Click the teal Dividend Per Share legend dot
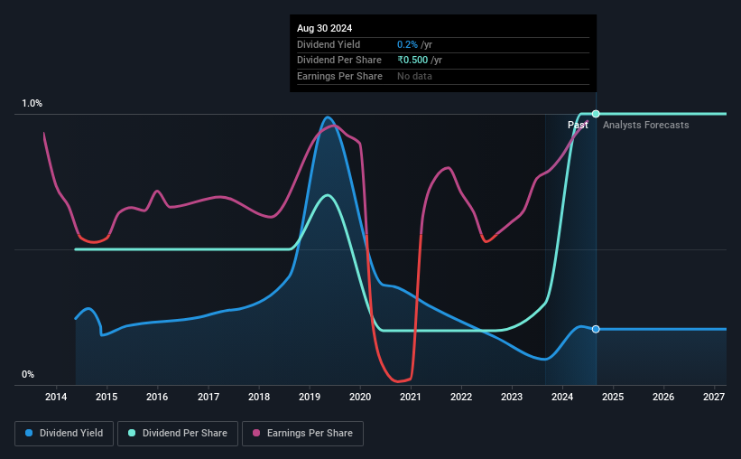 [x=132, y=433]
